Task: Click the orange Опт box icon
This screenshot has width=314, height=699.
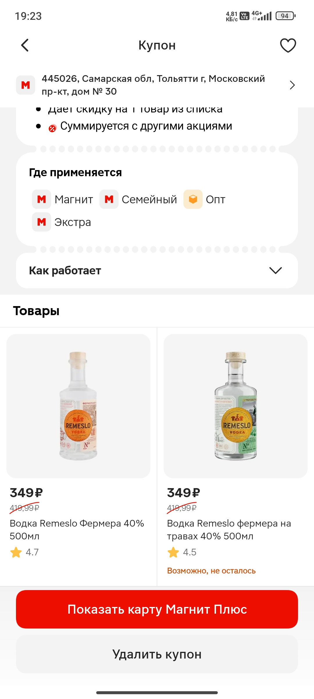Action: click(193, 199)
